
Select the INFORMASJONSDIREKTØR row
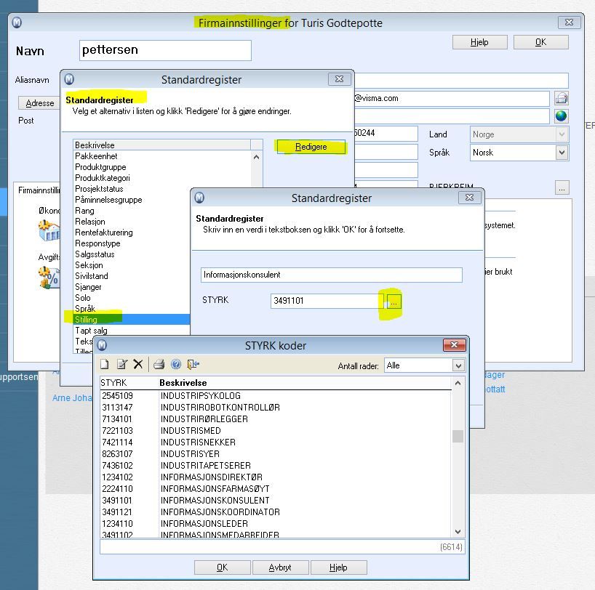tap(276, 477)
